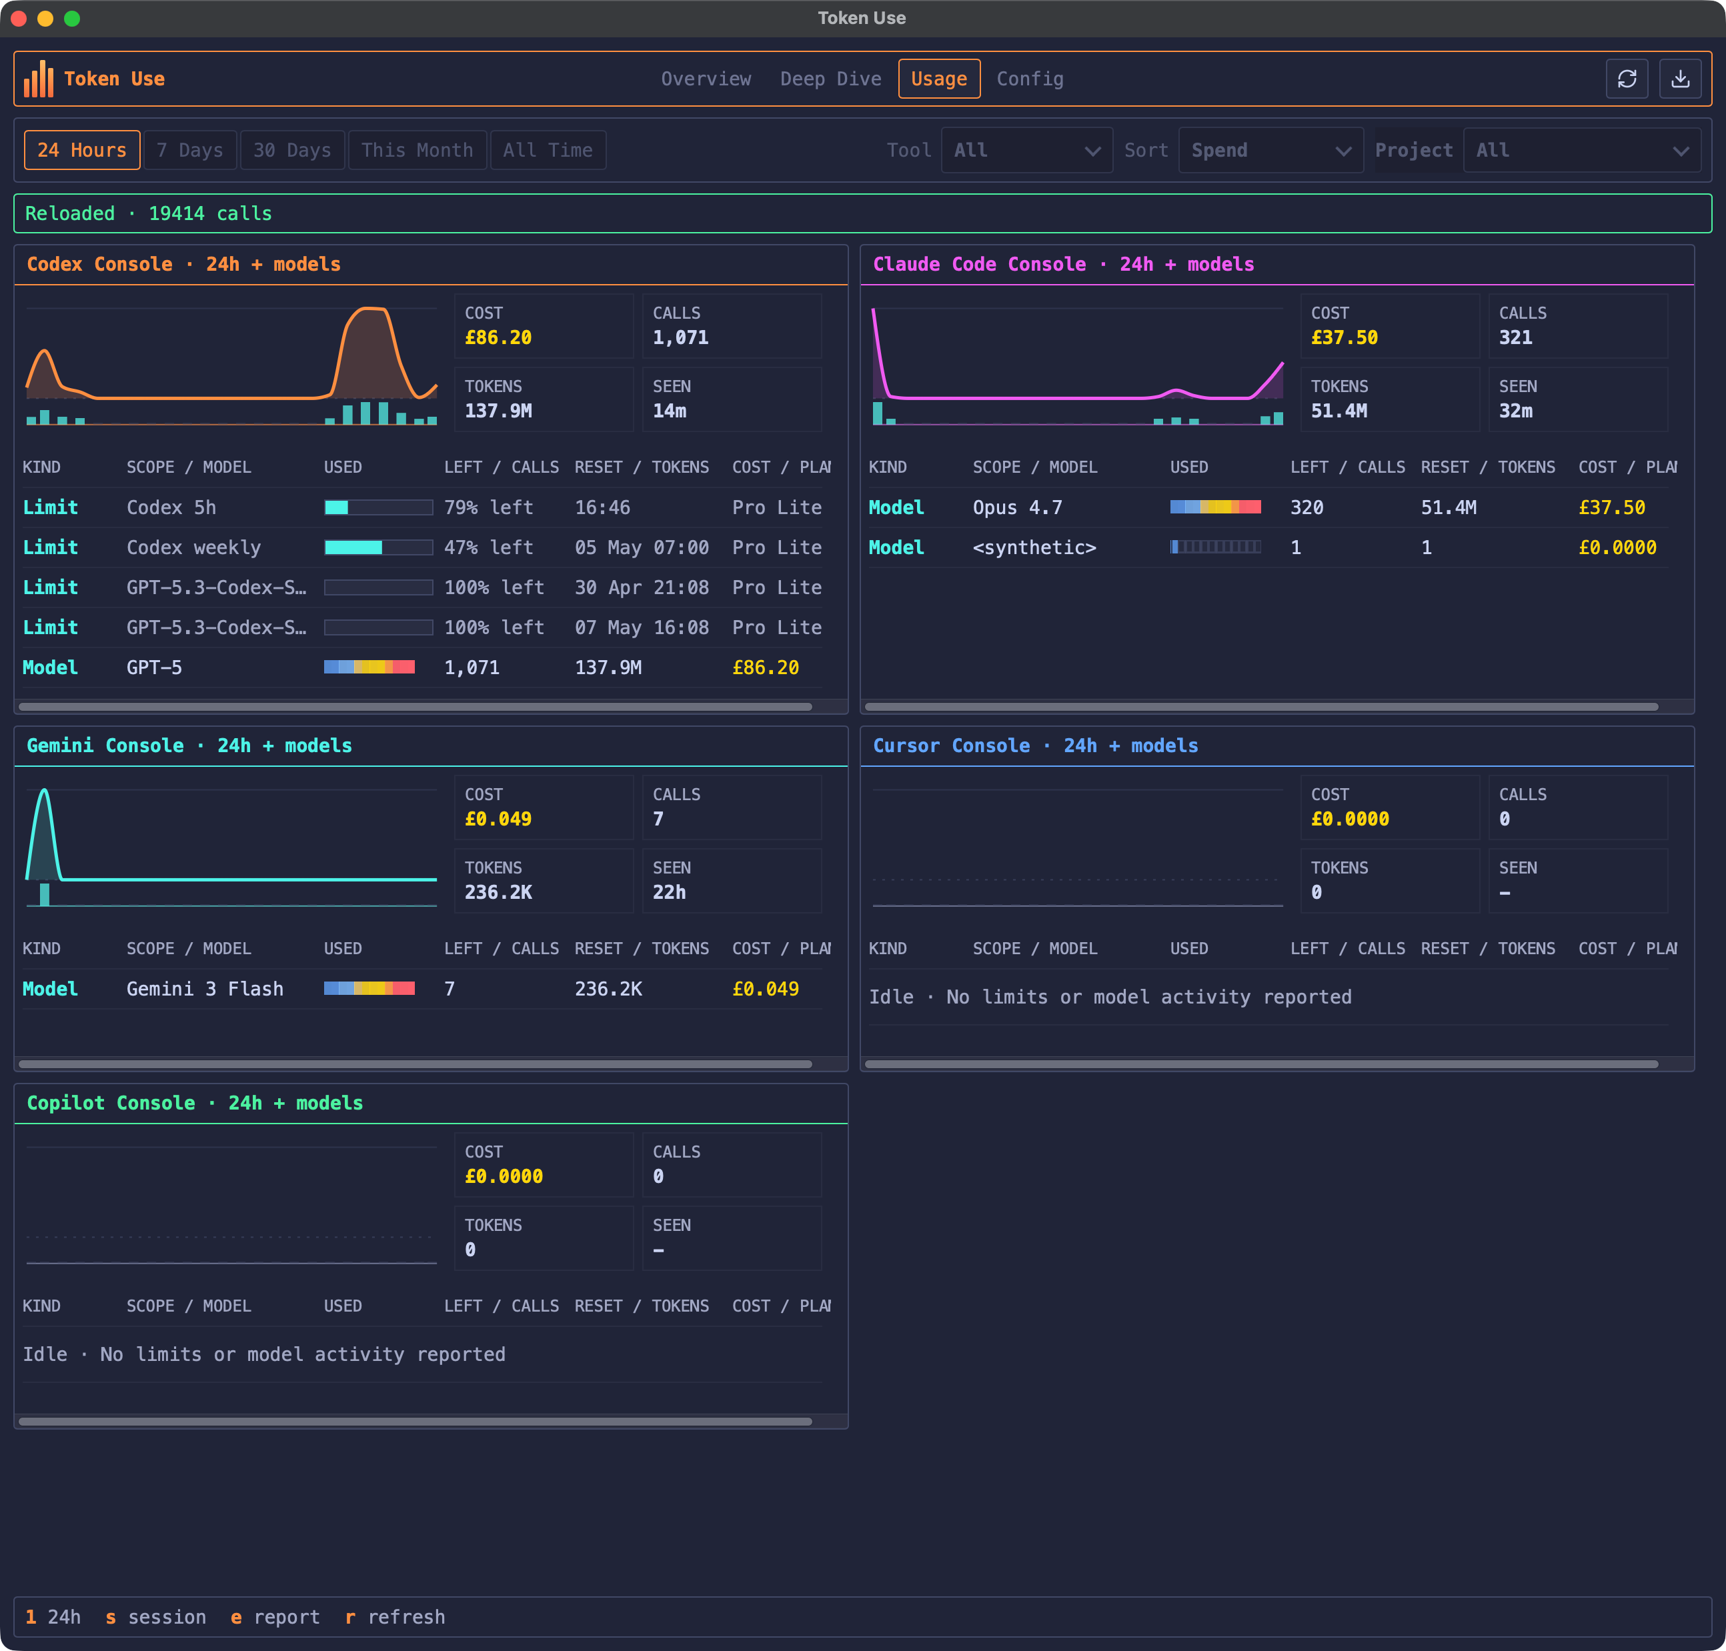Click the Copilot Console horizontal scrollbar

click(415, 1422)
